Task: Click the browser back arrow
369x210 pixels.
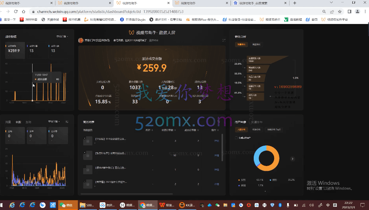Action: point(1,11)
